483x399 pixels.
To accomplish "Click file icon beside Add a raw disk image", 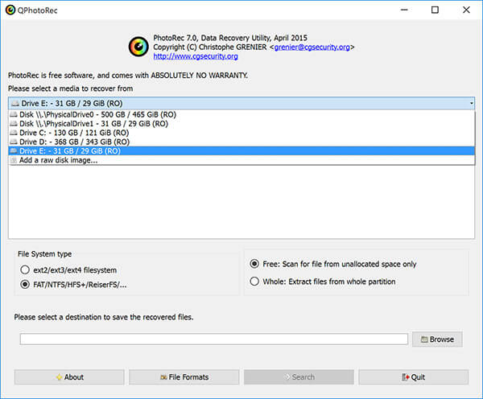I will (13, 160).
